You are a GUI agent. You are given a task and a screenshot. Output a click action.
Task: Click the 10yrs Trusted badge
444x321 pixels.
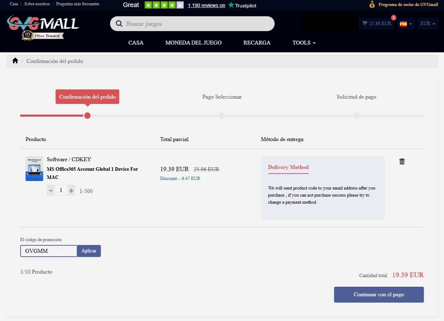(43, 36)
